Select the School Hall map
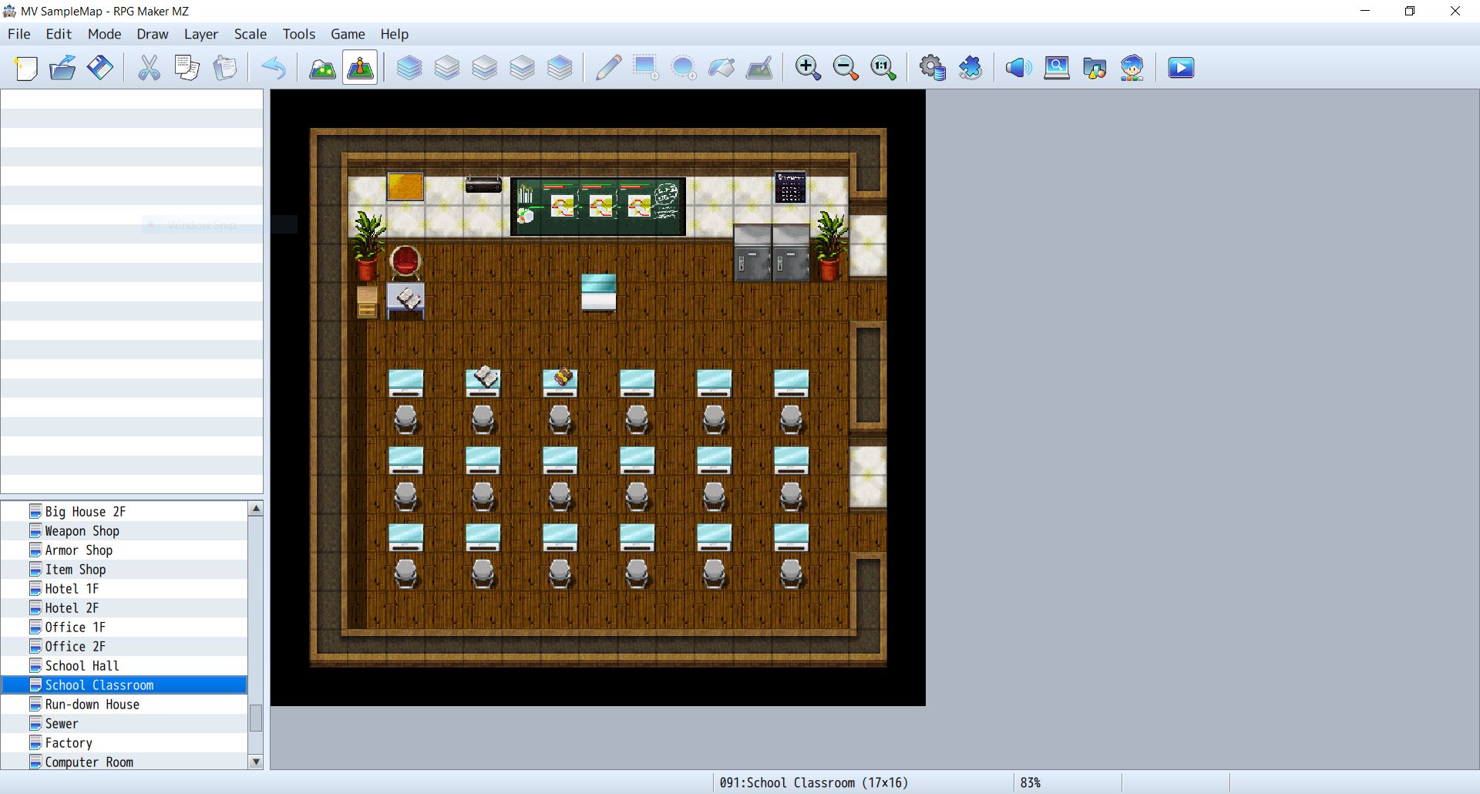The image size is (1480, 794). (x=124, y=666)
